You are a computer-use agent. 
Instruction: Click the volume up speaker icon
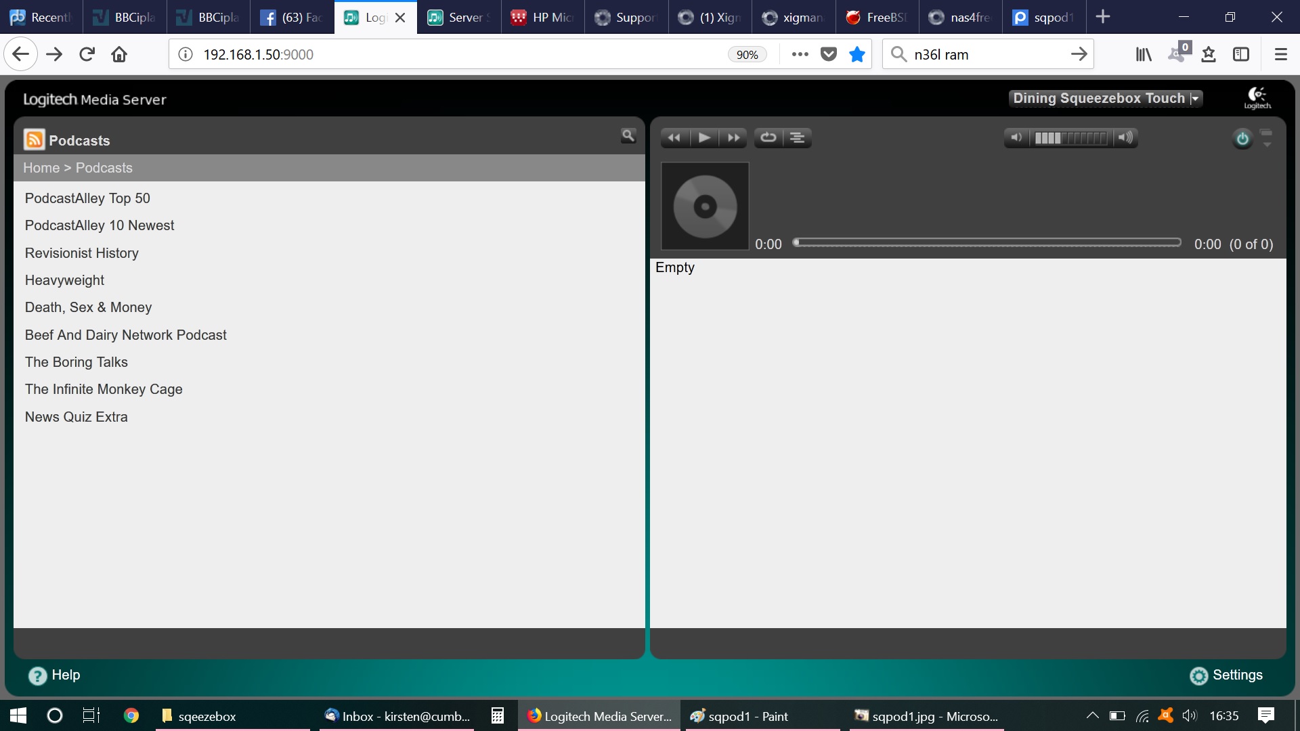[x=1125, y=138]
